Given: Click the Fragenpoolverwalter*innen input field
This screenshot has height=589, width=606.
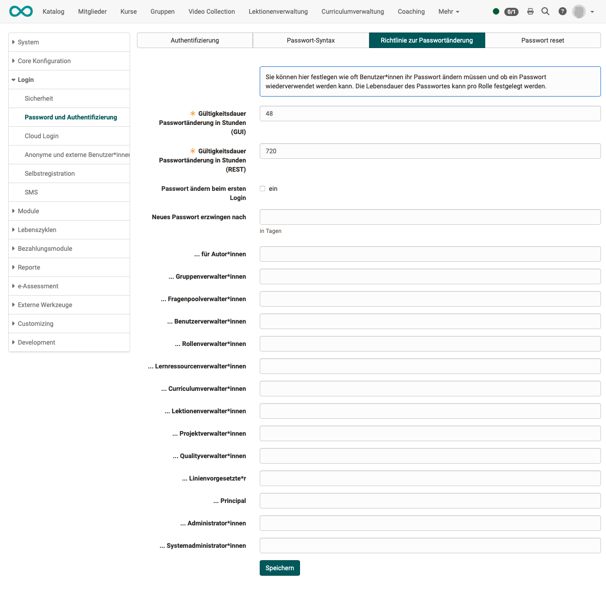Looking at the screenshot, I should [x=430, y=299].
